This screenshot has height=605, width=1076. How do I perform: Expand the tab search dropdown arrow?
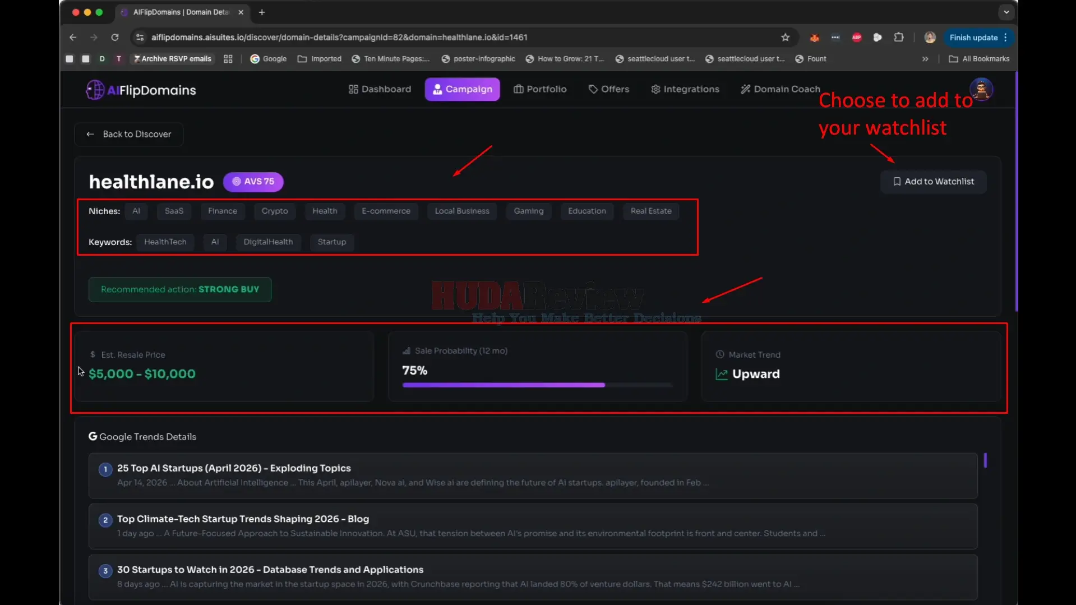pyautogui.click(x=1006, y=12)
